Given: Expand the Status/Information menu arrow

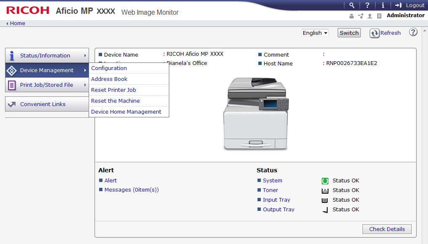Looking at the screenshot, I should (85, 55).
